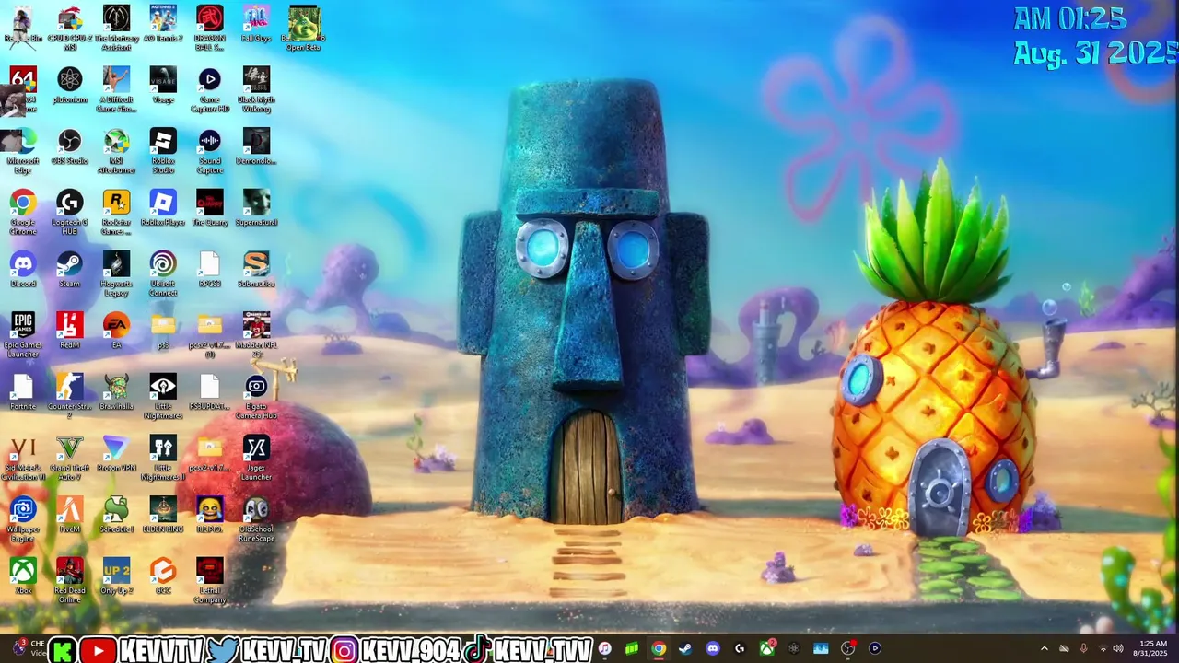Open Jagex Launcher desktop shortcut
The image size is (1179, 663).
256,458
